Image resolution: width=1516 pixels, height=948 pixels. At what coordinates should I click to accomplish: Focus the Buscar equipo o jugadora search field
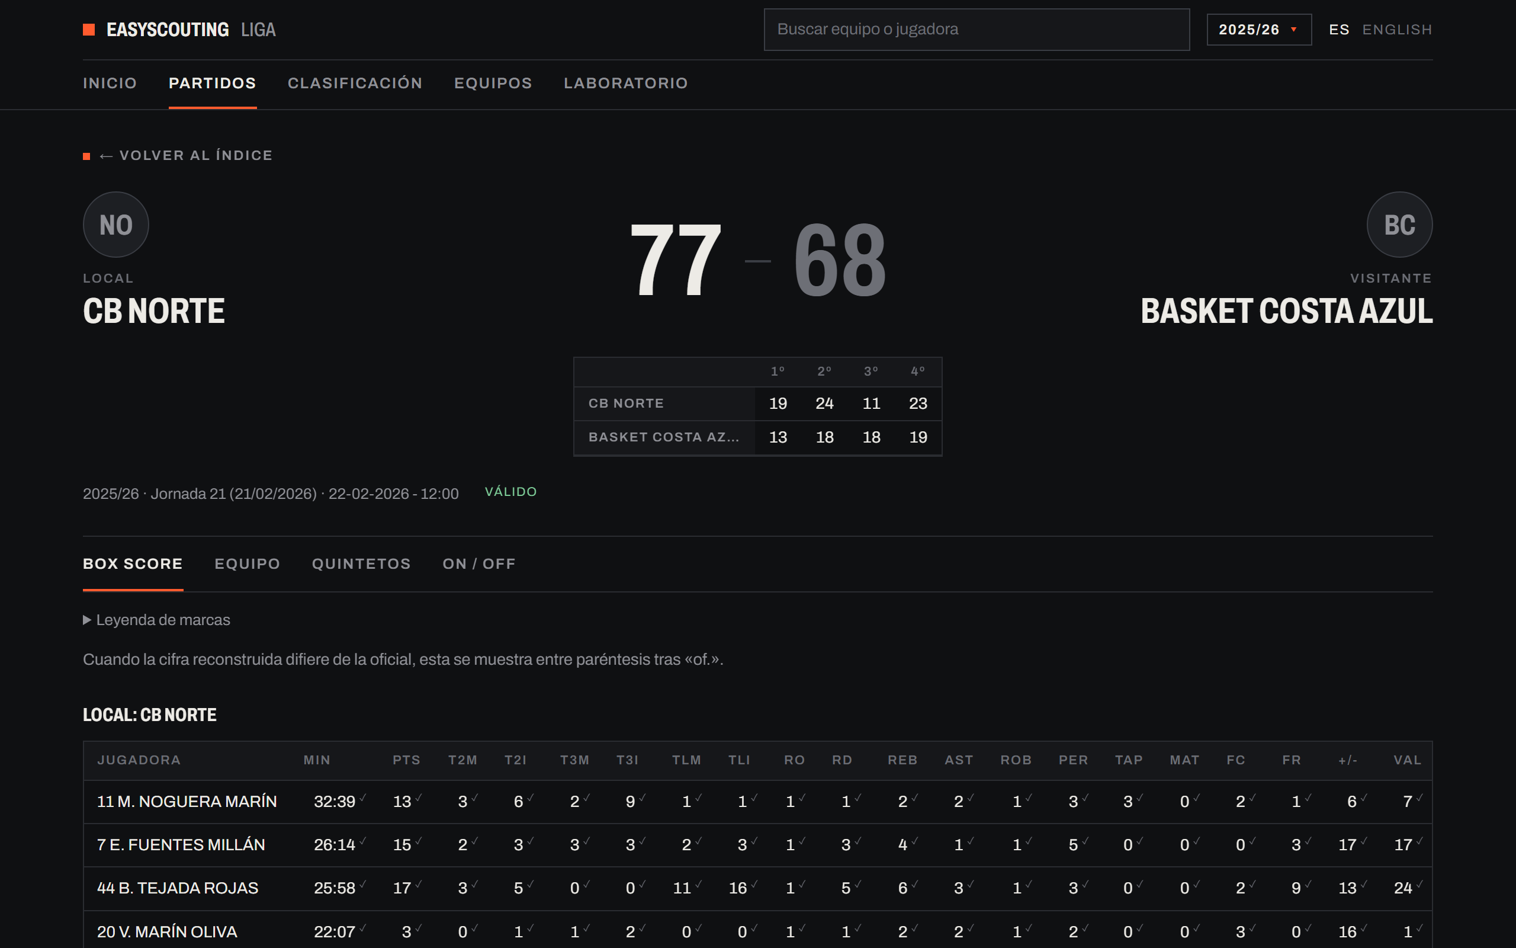(977, 30)
